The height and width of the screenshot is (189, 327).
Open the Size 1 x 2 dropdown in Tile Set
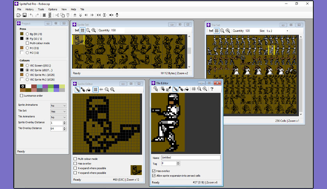point(277,31)
